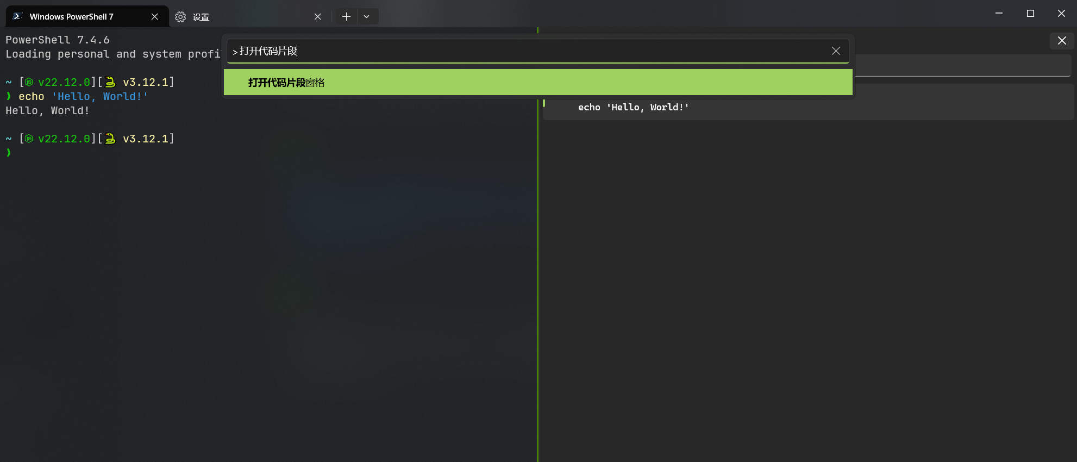This screenshot has width=1077, height=462.
Task: Click the PowerShell icon on first tab
Action: pyautogui.click(x=17, y=16)
